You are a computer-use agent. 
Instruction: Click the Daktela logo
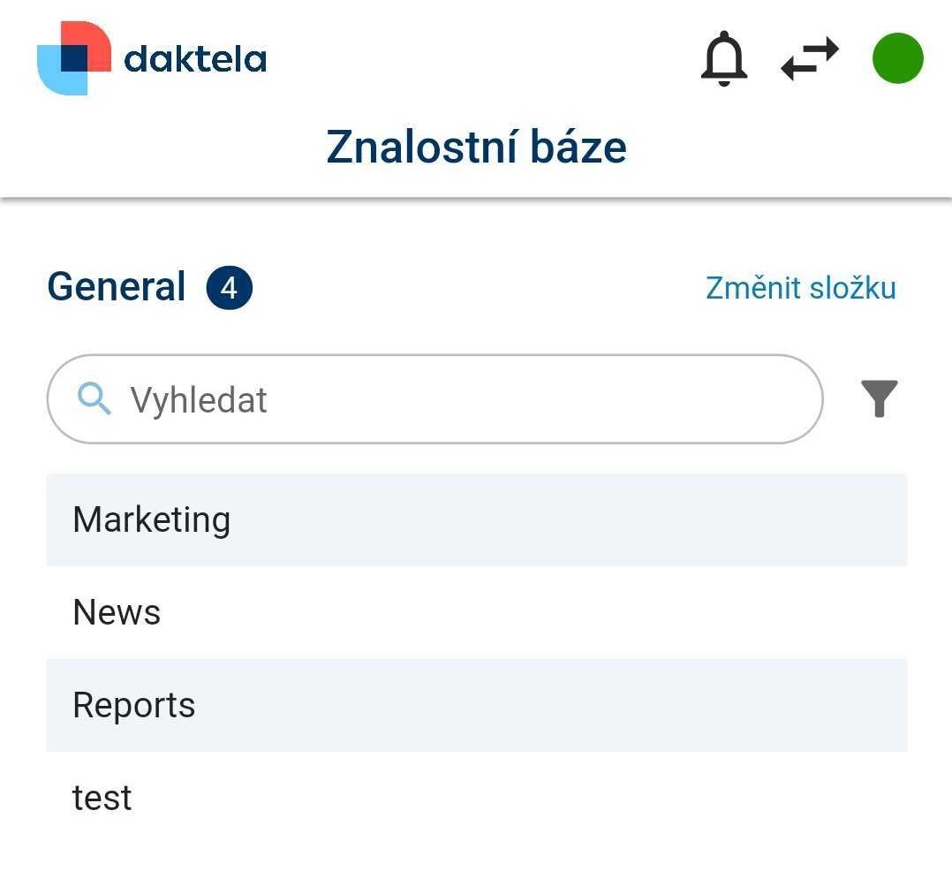coord(150,56)
